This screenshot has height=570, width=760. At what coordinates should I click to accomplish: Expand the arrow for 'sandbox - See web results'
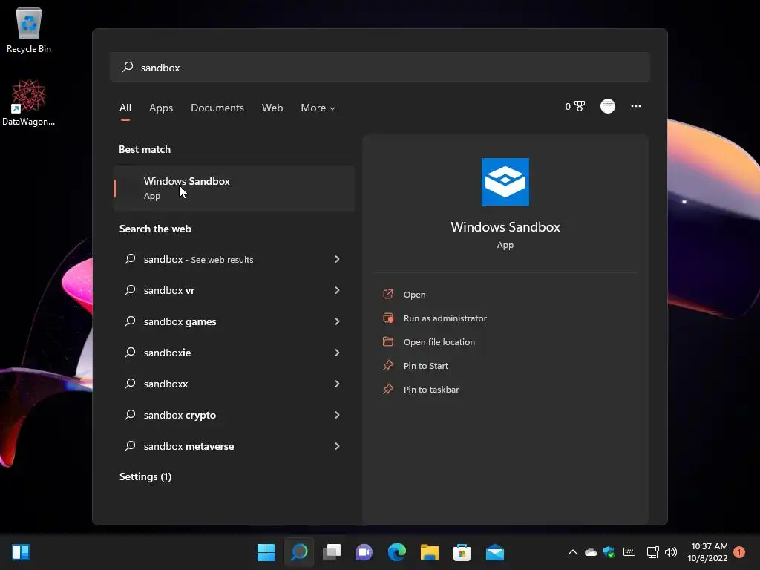(338, 259)
